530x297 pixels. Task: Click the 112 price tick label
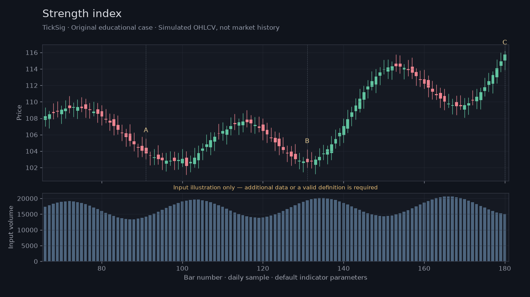point(32,86)
